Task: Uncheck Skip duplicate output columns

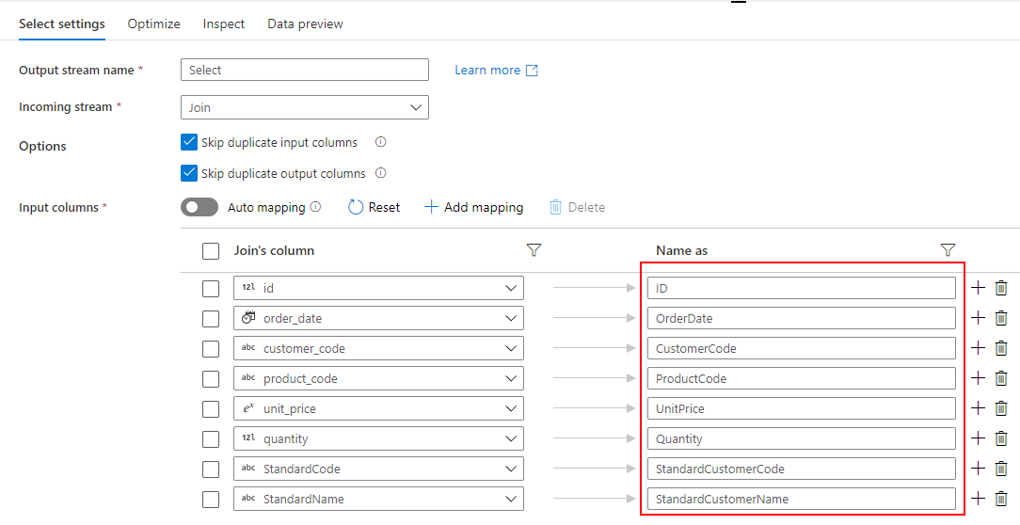Action: point(189,173)
